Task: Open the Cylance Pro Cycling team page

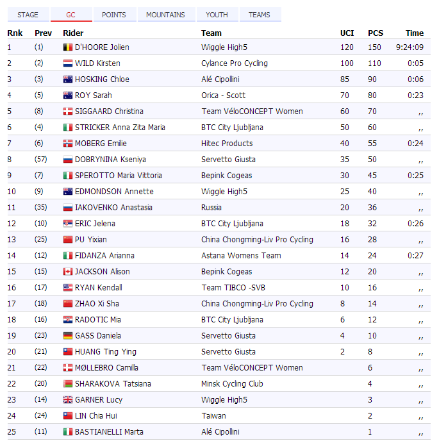Action: [x=234, y=63]
